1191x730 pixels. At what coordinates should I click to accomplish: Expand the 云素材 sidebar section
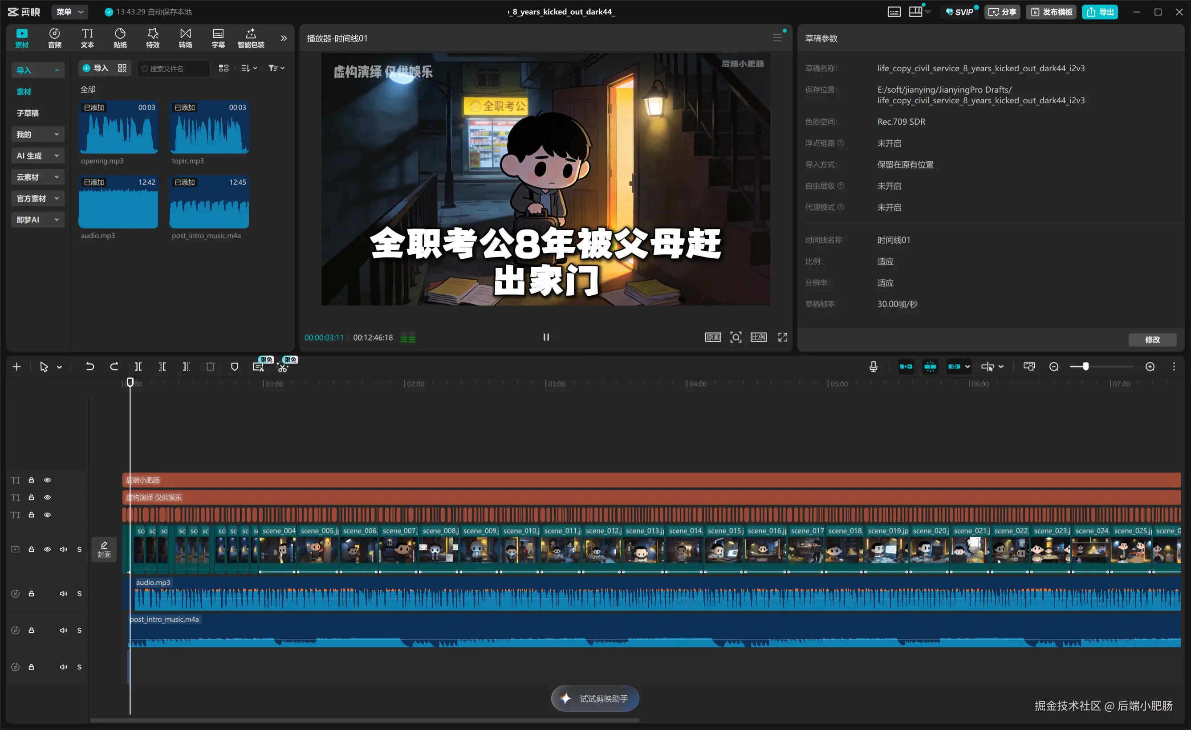click(38, 177)
